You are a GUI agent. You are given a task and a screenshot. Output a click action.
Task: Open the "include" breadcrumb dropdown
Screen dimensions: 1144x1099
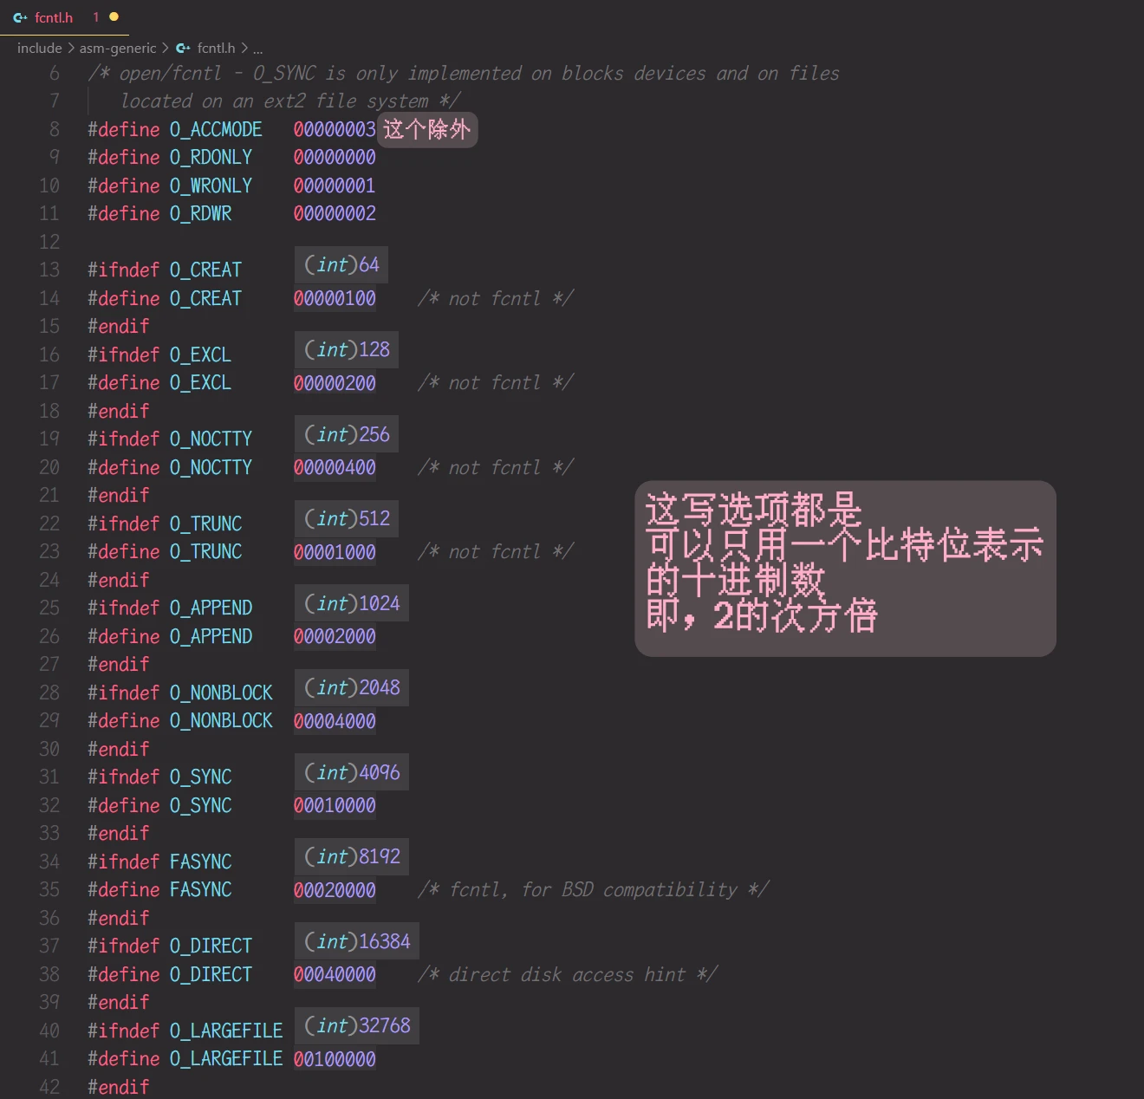point(39,48)
